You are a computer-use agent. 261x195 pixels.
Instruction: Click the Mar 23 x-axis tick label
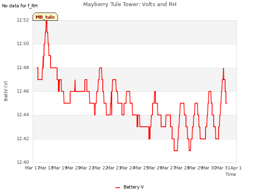coord(114,168)
